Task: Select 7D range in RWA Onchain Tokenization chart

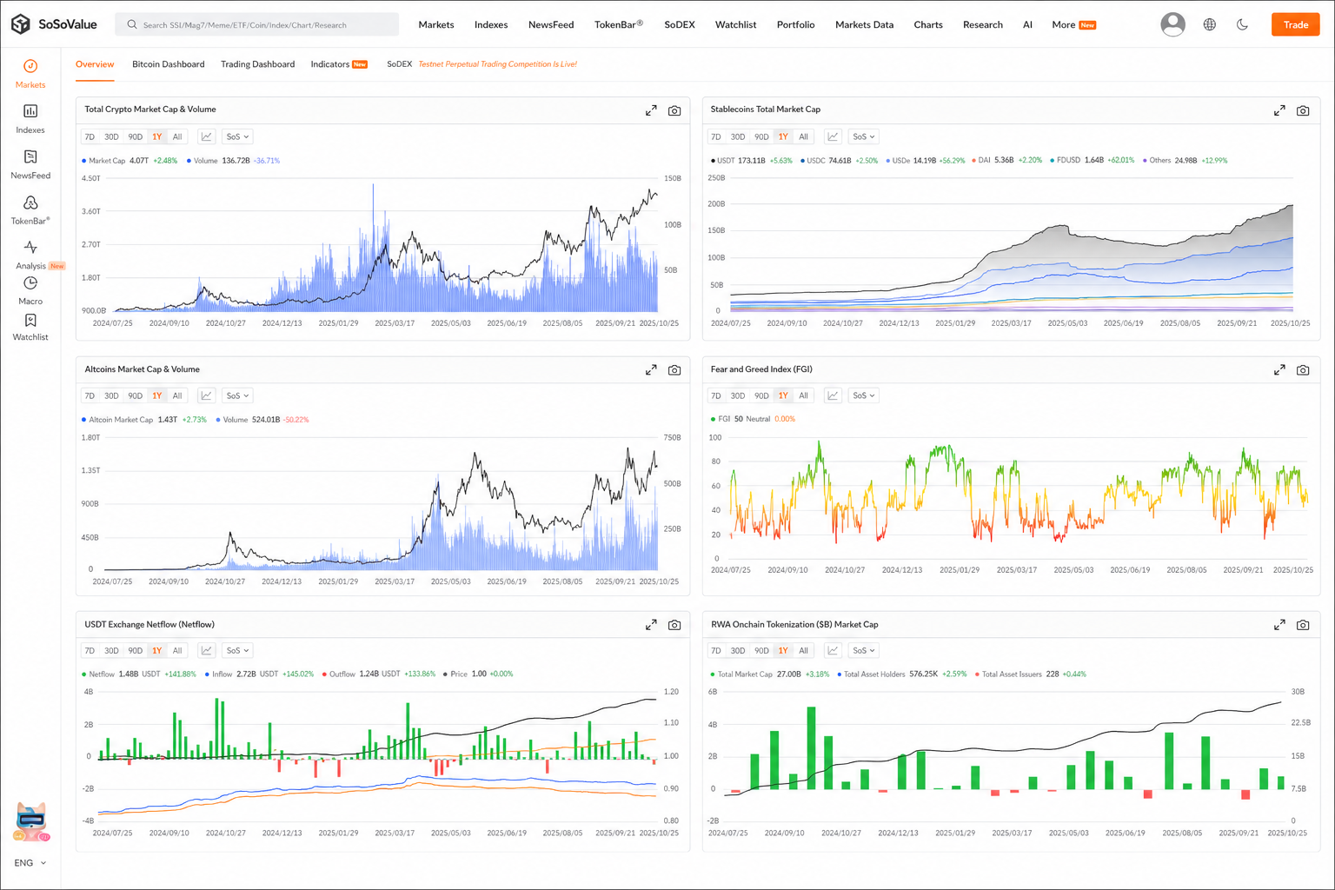Action: pyautogui.click(x=716, y=650)
